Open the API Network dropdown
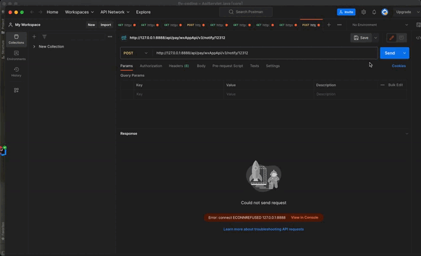This screenshot has width=421, height=256. click(x=115, y=12)
